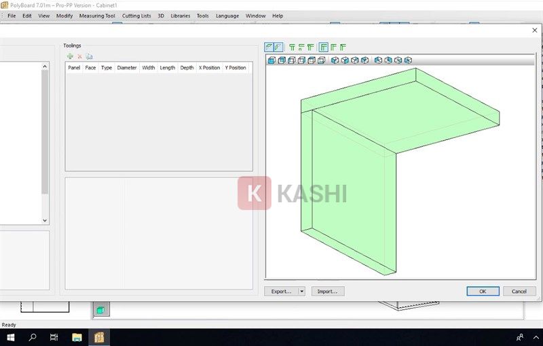Click the Face column header

coord(90,67)
